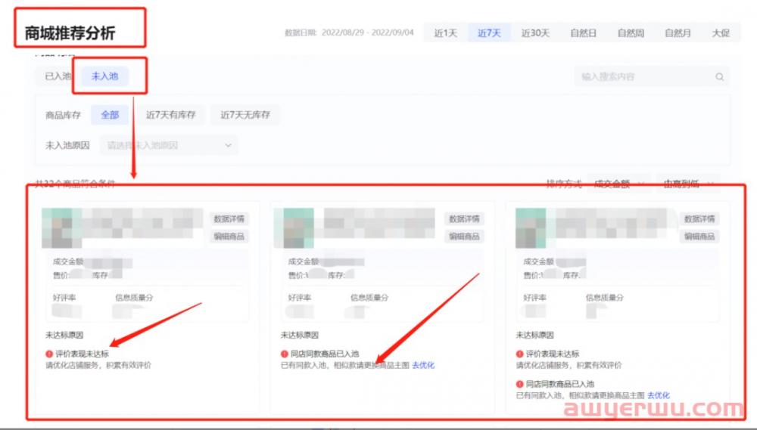Click 编辑商品 on the first product card
Viewport: 757px width, 430px height.
point(229,237)
